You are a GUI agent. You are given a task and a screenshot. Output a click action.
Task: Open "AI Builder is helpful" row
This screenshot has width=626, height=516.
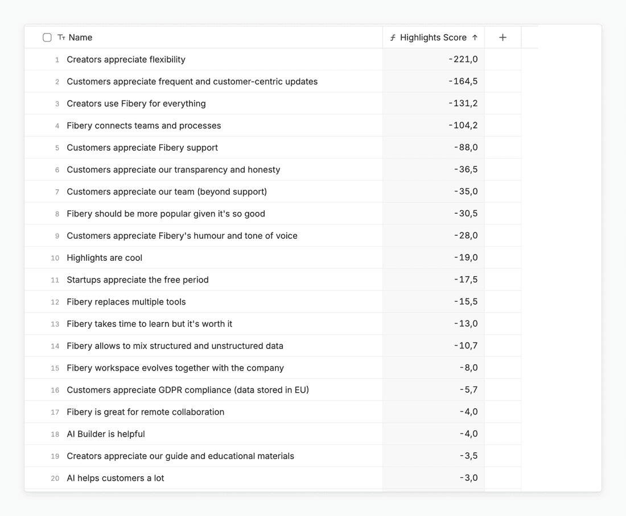coord(105,434)
